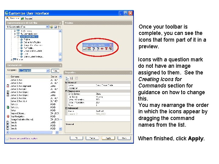This screenshot has height=164, width=219.
Task: Click the load partial customization file icon
Action: 51,27
